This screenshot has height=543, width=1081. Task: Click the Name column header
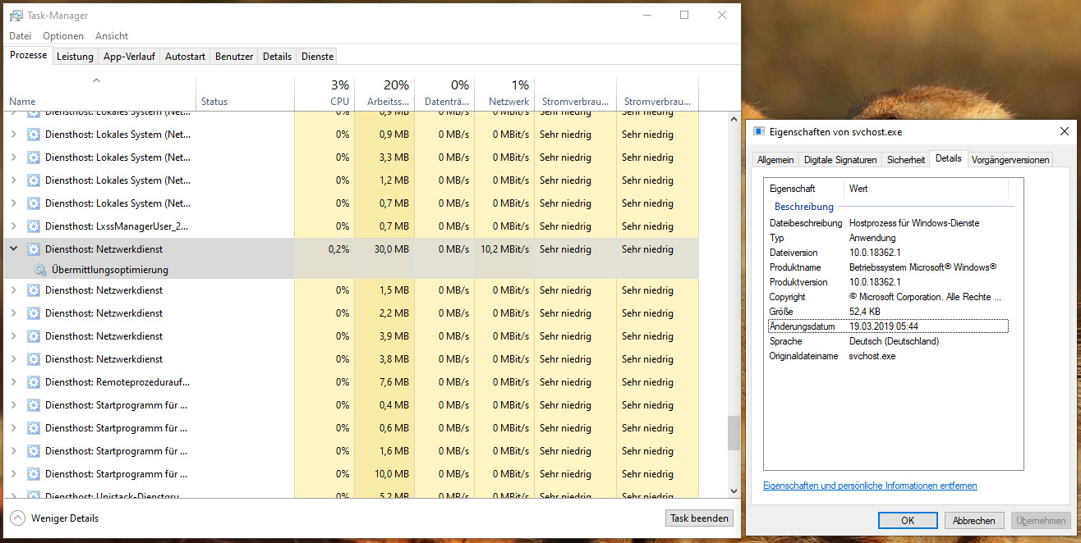point(99,94)
